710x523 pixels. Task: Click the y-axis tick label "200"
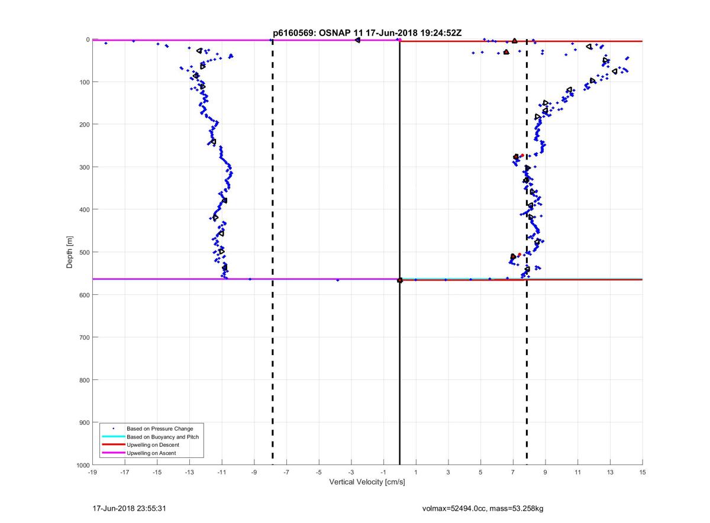coord(84,125)
